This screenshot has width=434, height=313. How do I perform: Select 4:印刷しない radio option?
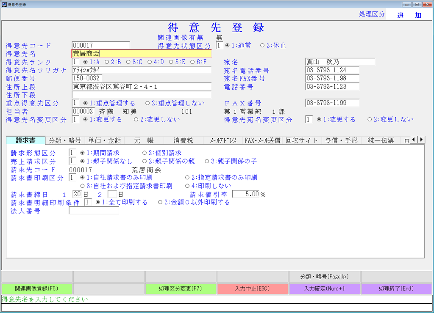(208, 186)
